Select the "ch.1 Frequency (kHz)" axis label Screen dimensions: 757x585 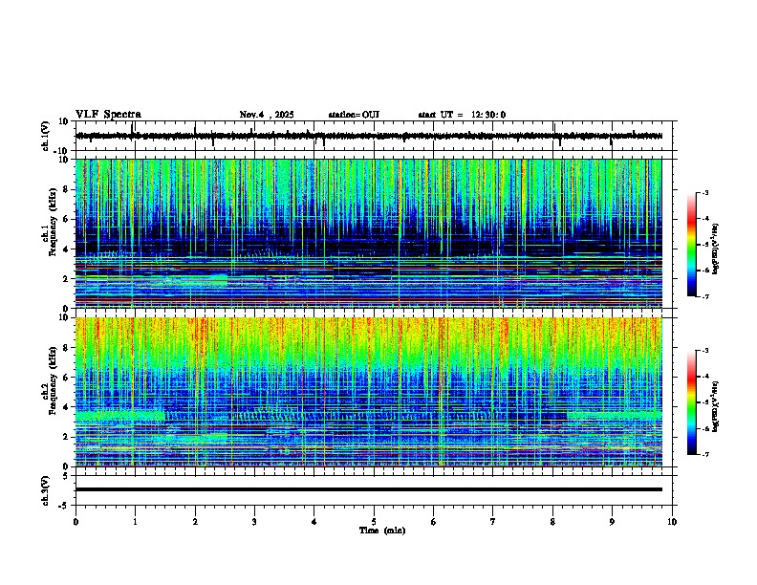pyautogui.click(x=52, y=222)
